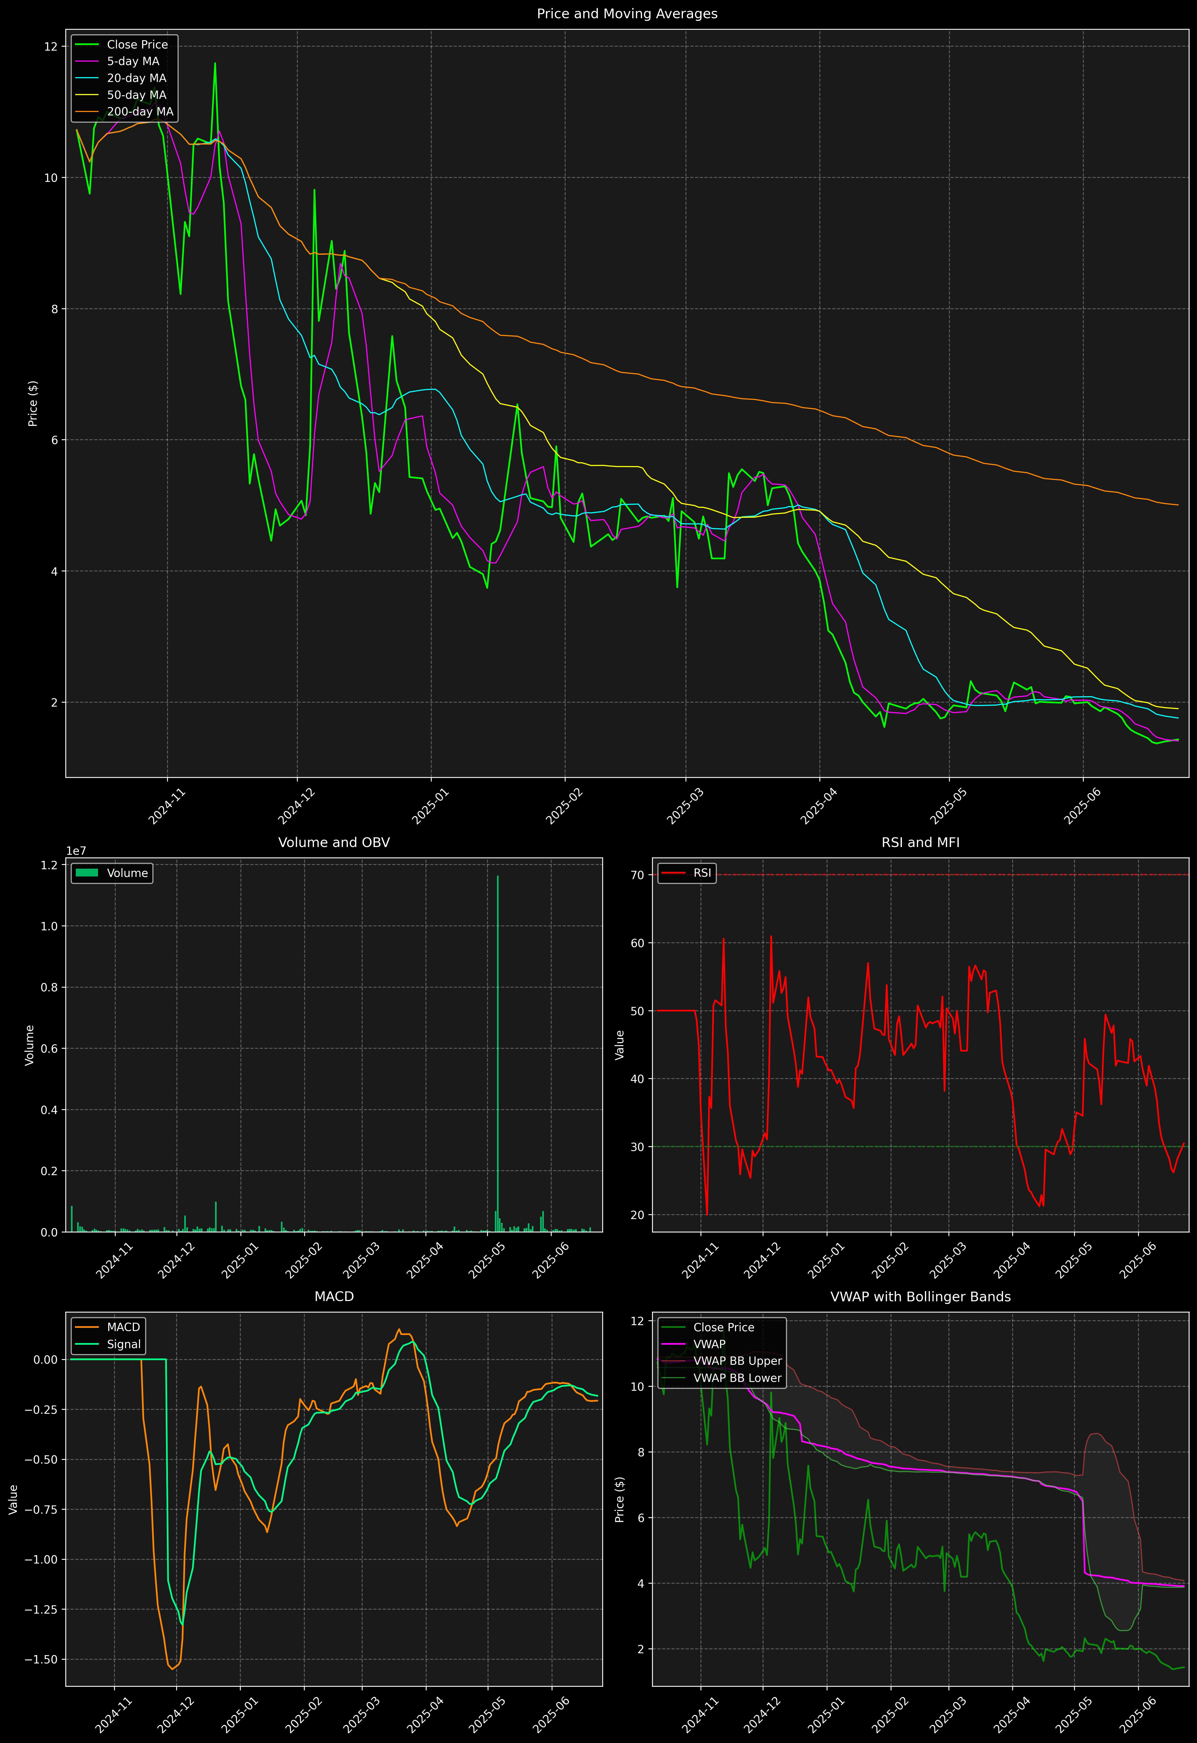Click the '30' y-axis tick on the RSI chart
Screen dimensions: 1197x1743
638,1147
